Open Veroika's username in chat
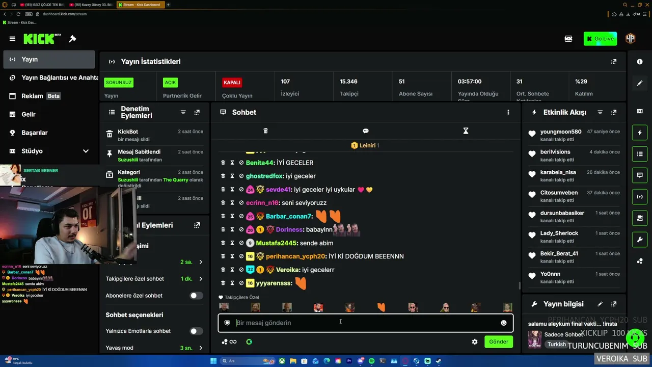 (x=288, y=270)
